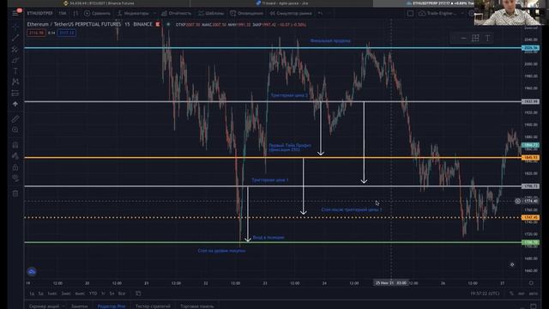Open the Trading Panel (Торговая панель) tab

tap(197, 306)
